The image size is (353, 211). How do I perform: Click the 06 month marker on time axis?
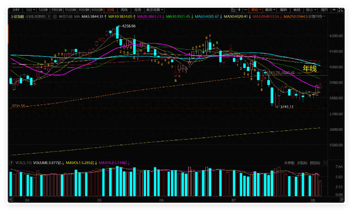point(162,200)
